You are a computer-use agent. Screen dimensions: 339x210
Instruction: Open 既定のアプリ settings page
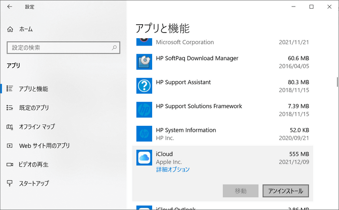click(x=34, y=108)
